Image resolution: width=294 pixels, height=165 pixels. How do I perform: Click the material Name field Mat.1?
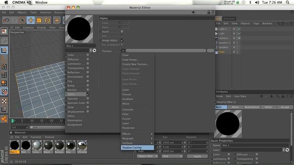coord(255,145)
